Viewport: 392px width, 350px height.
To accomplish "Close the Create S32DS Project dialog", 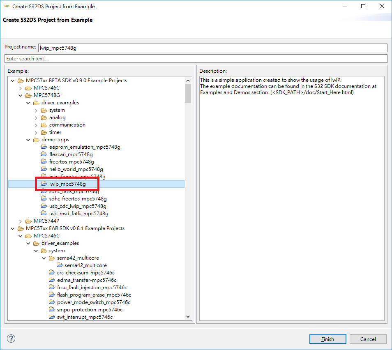I will [382, 6].
